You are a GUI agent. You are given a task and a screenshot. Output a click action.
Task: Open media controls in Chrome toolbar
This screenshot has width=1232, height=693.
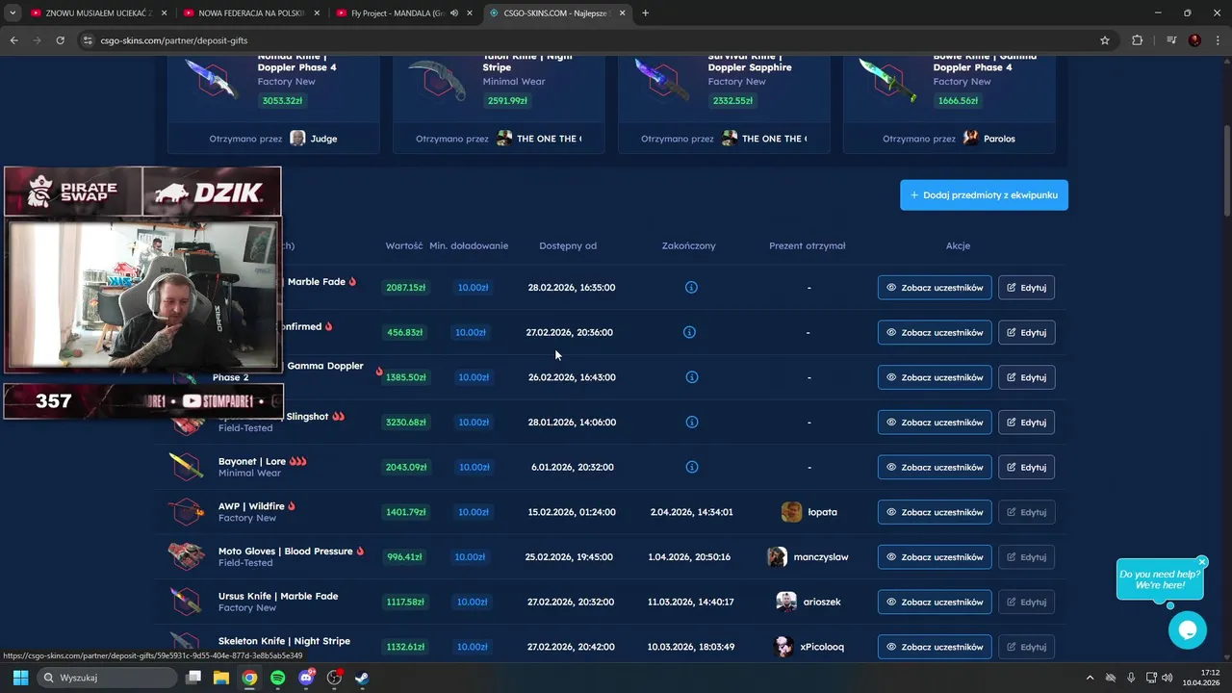(x=1171, y=40)
